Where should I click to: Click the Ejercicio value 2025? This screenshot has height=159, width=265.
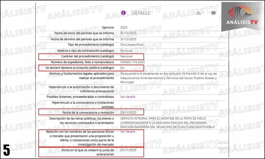(x=124, y=27)
